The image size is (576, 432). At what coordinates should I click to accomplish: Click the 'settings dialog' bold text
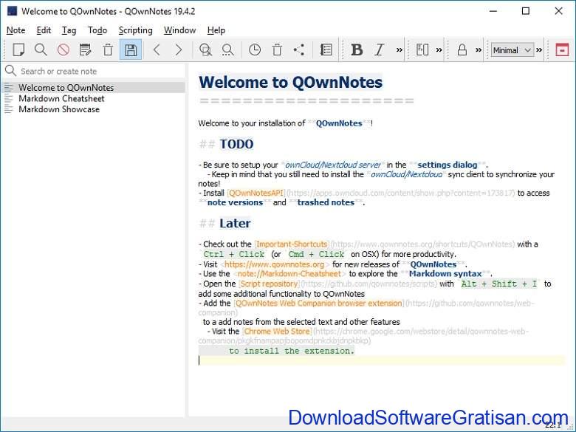click(448, 165)
